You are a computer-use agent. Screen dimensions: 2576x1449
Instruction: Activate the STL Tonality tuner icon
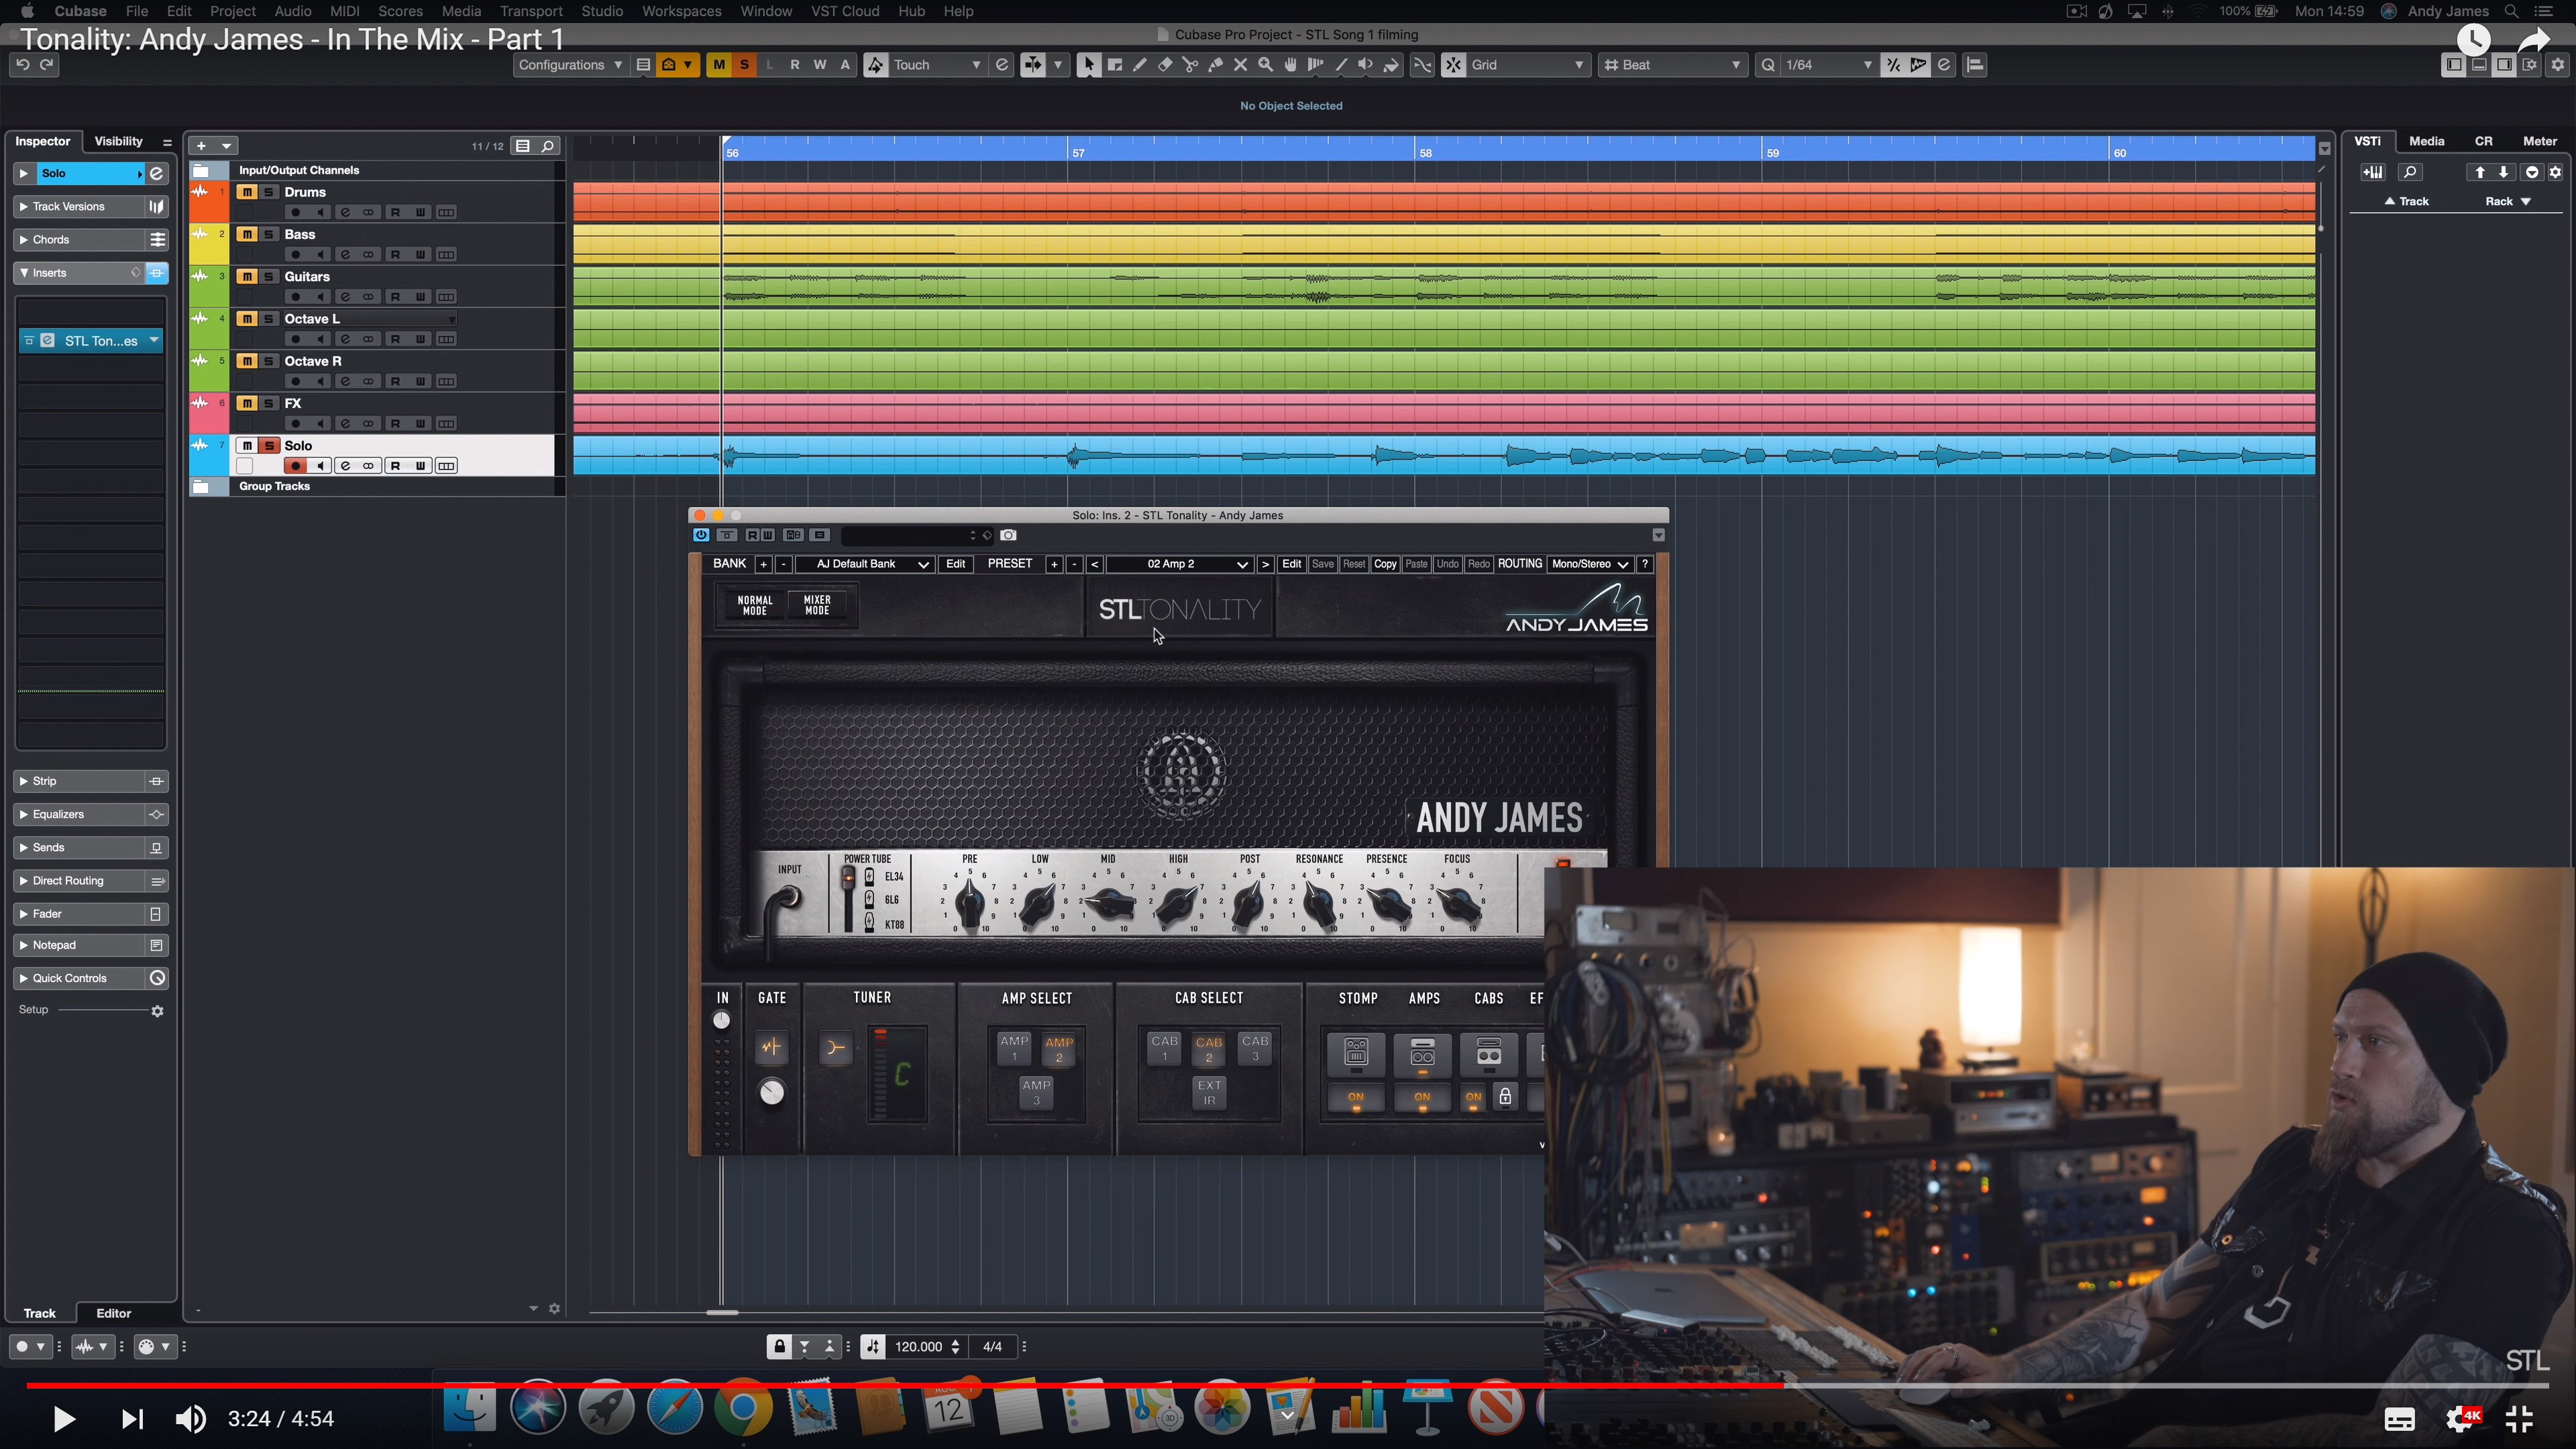click(x=835, y=1048)
